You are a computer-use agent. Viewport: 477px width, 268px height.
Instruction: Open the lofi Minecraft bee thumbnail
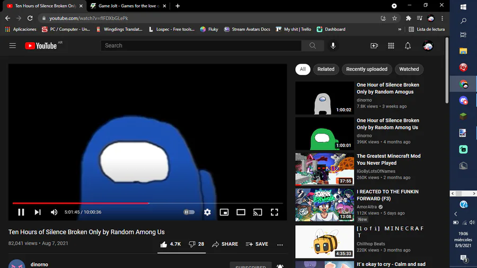pyautogui.click(x=324, y=242)
